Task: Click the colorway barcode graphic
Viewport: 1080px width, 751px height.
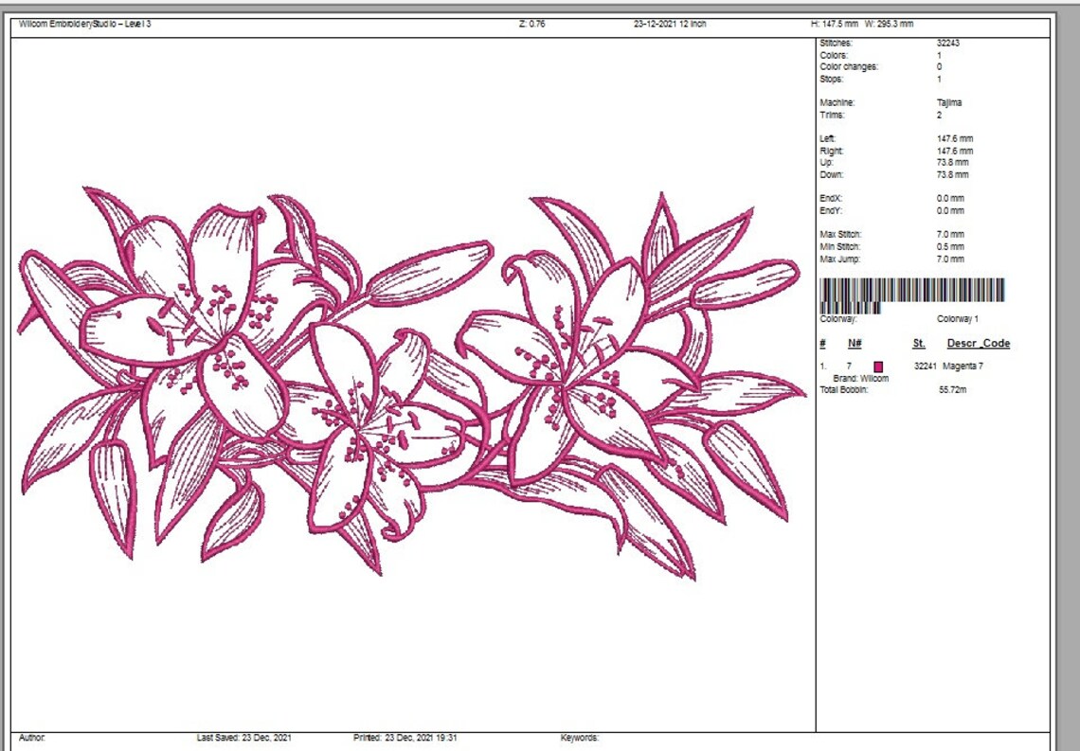Action: click(x=913, y=291)
